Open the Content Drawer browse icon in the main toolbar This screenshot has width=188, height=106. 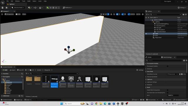click(x=7, y=8)
